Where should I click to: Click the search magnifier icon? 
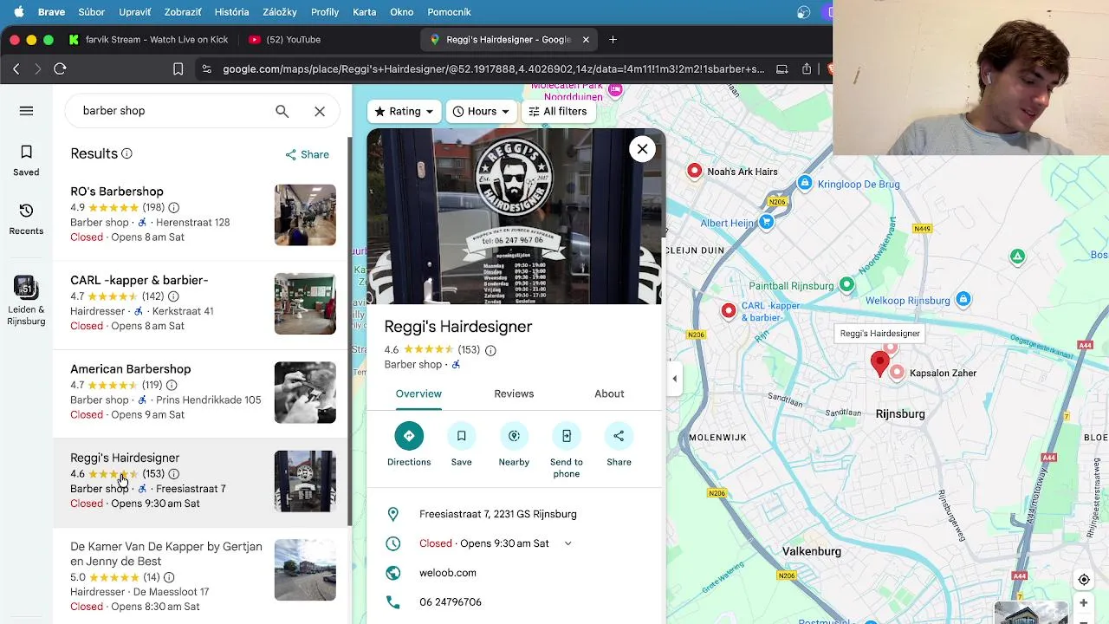(282, 111)
